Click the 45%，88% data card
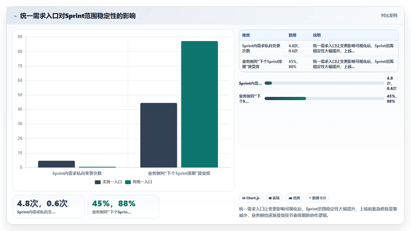 [x=123, y=207]
